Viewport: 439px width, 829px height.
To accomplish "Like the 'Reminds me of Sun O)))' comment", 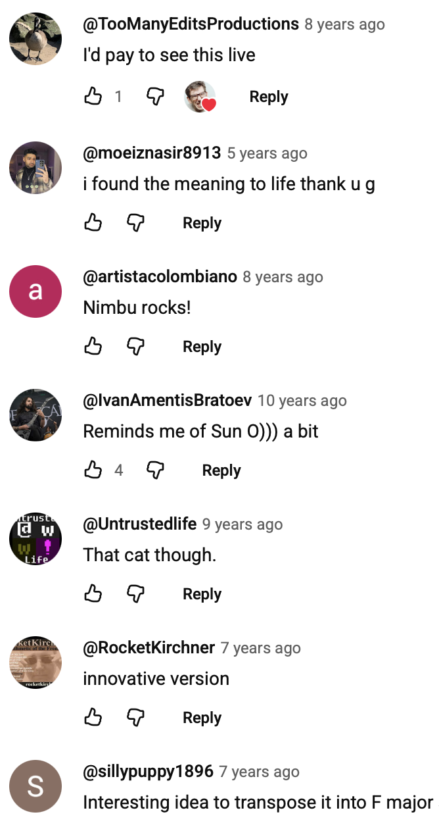I will (93, 470).
